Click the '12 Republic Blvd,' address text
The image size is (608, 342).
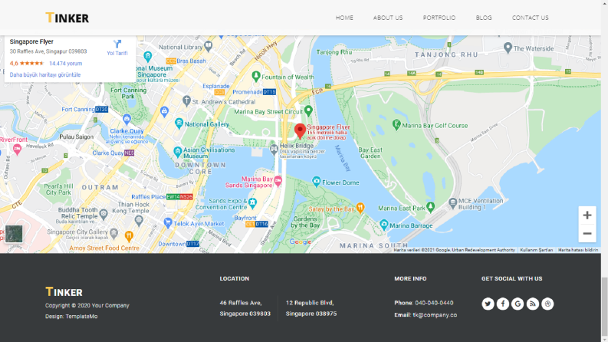pos(310,303)
